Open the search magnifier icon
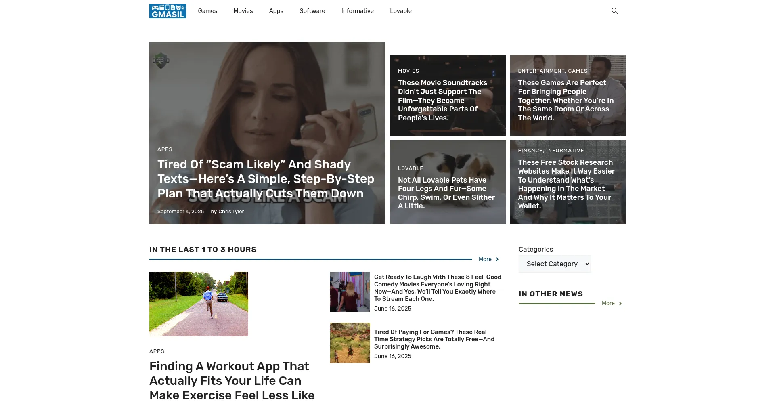This screenshot has height=401, width=775. 614,11
